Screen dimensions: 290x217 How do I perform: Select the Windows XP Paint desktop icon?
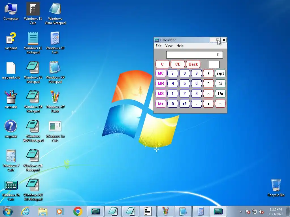click(x=55, y=101)
